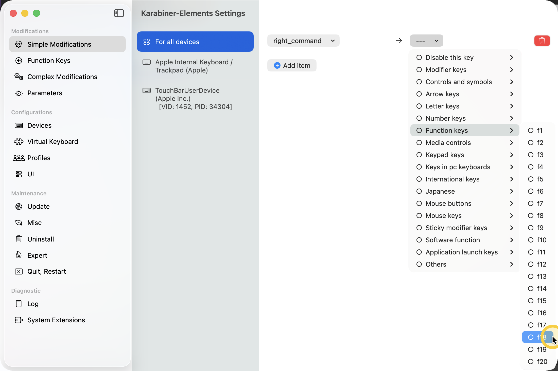558x371 pixels.
Task: Open the '---' target key dropdown
Action: click(x=426, y=41)
